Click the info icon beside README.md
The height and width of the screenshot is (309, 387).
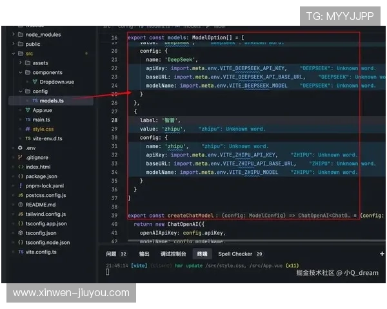tap(21, 205)
